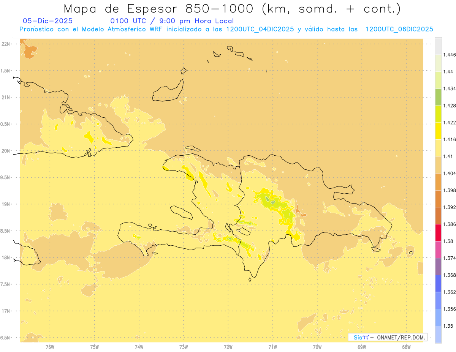Click the 19N latitude label
The height and width of the screenshot is (352, 456).
tap(6, 204)
